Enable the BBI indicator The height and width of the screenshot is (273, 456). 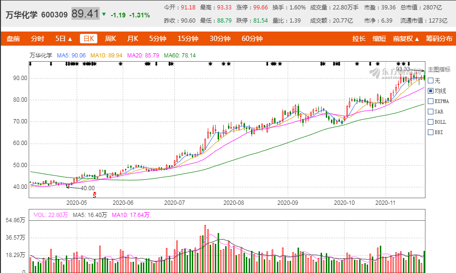point(431,132)
